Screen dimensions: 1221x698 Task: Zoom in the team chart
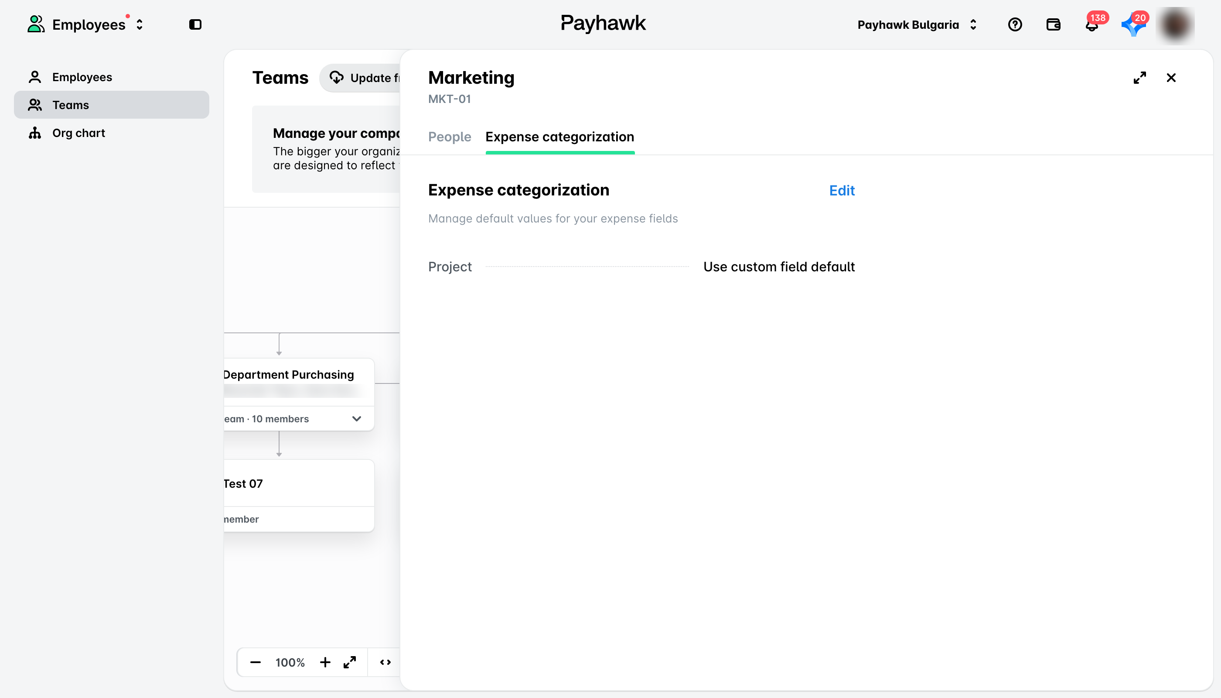[x=325, y=662]
